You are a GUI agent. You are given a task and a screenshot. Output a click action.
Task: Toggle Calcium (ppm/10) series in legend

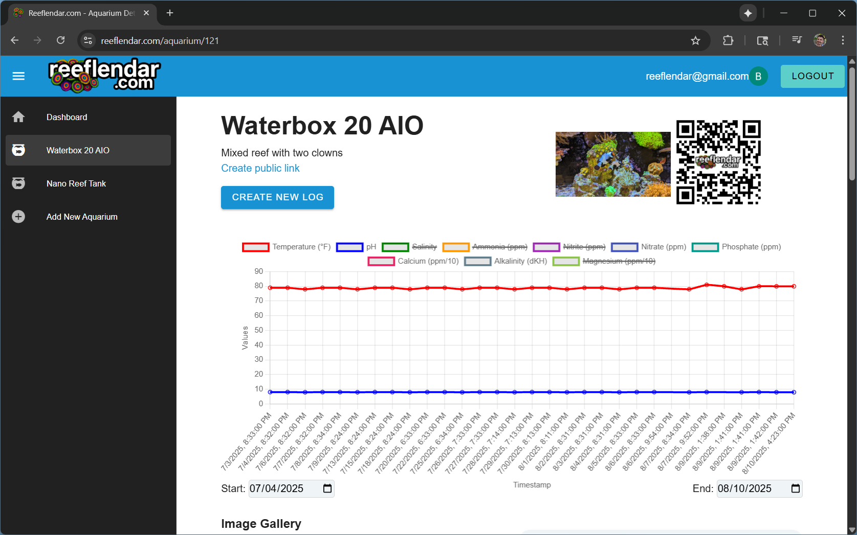click(x=413, y=261)
